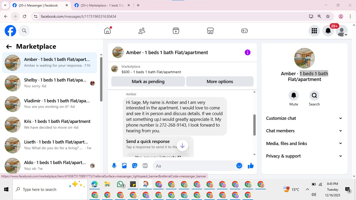Viewport: 356px width, 200px height.
Task: Click the back arrow beside Marketplace heading
Action: pyautogui.click(x=9, y=47)
